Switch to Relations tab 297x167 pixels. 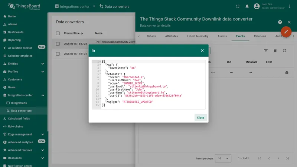[x=260, y=36]
